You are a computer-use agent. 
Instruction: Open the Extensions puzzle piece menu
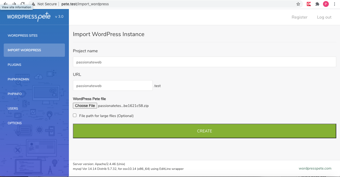[317, 4]
